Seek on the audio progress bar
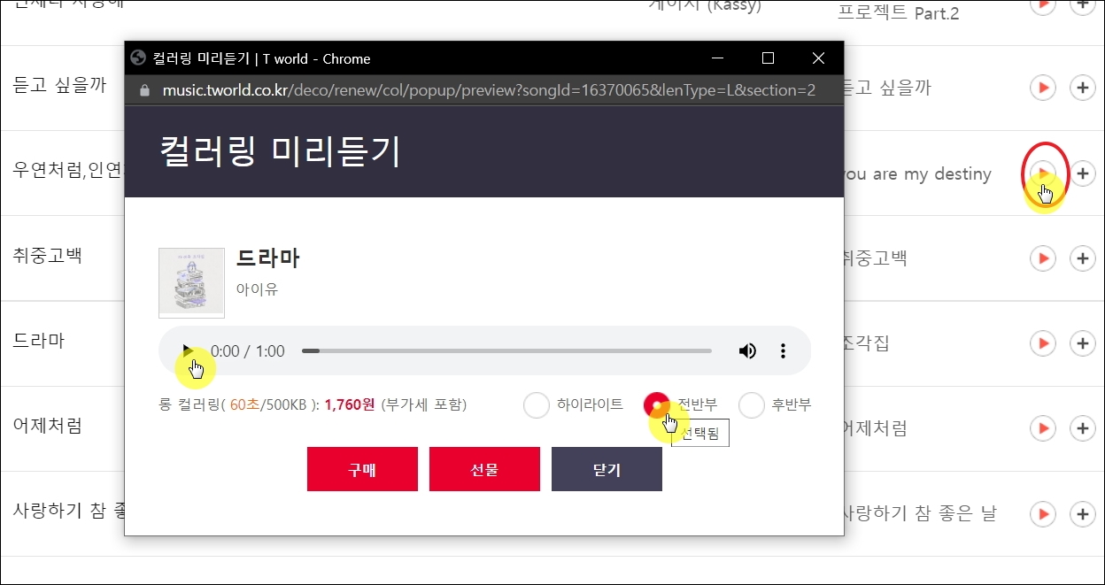Viewport: 1105px width, 585px height. point(506,351)
